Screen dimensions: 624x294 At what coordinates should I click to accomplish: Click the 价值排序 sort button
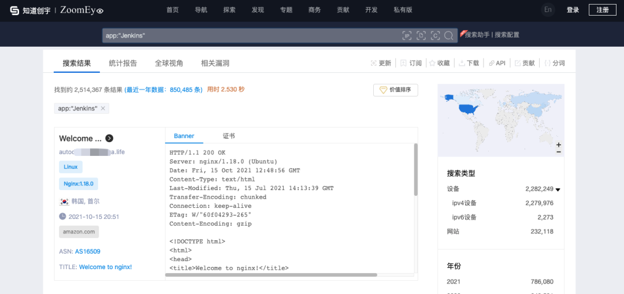point(396,90)
